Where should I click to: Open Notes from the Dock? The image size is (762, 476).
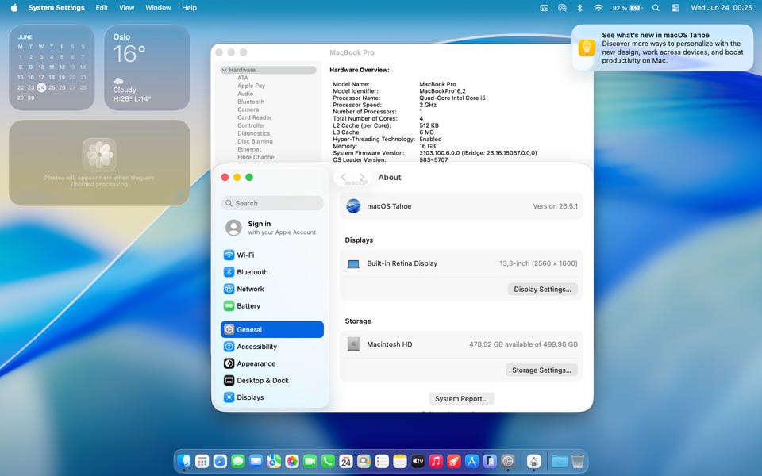399,461
